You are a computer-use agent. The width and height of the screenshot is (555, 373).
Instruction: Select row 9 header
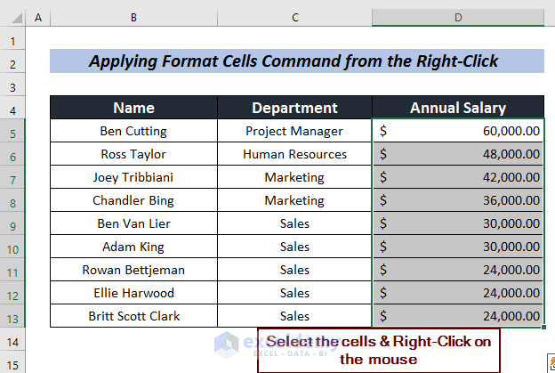pos(13,223)
